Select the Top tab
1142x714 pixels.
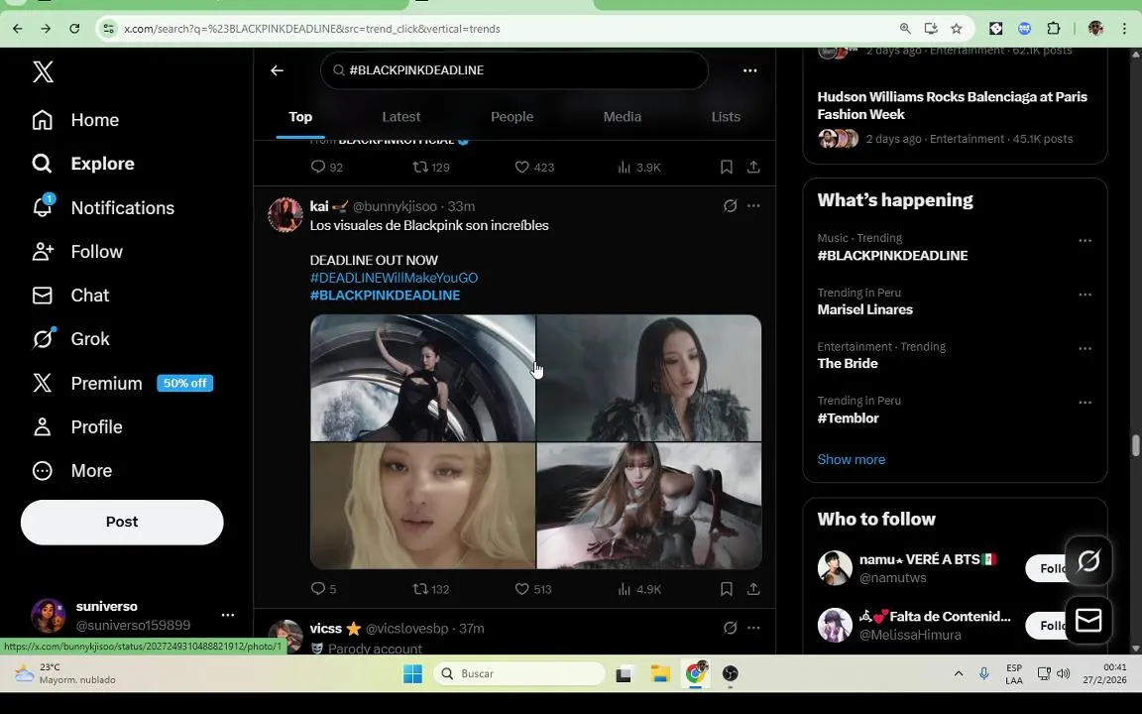click(x=300, y=117)
